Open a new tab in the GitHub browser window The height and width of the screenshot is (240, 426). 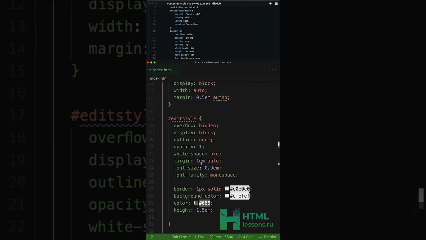pyautogui.click(x=270, y=3)
